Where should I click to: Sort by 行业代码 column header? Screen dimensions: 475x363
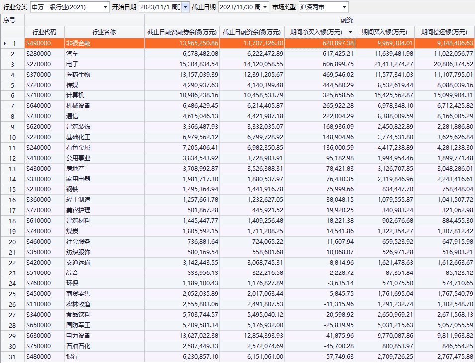(44, 32)
